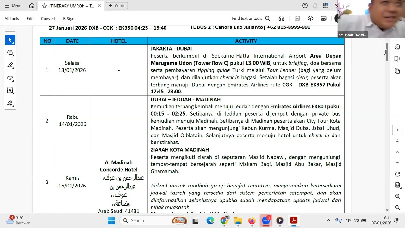
Task: Open the taskbar clock showing 16:11
Action: pyautogui.click(x=381, y=220)
